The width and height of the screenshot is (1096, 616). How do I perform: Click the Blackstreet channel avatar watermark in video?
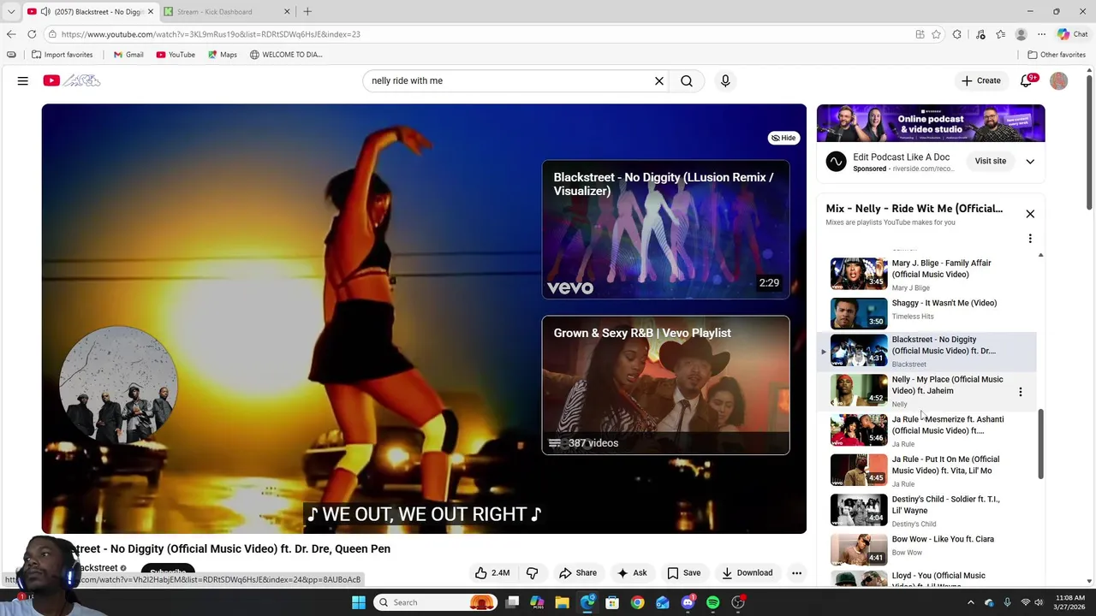tap(118, 385)
